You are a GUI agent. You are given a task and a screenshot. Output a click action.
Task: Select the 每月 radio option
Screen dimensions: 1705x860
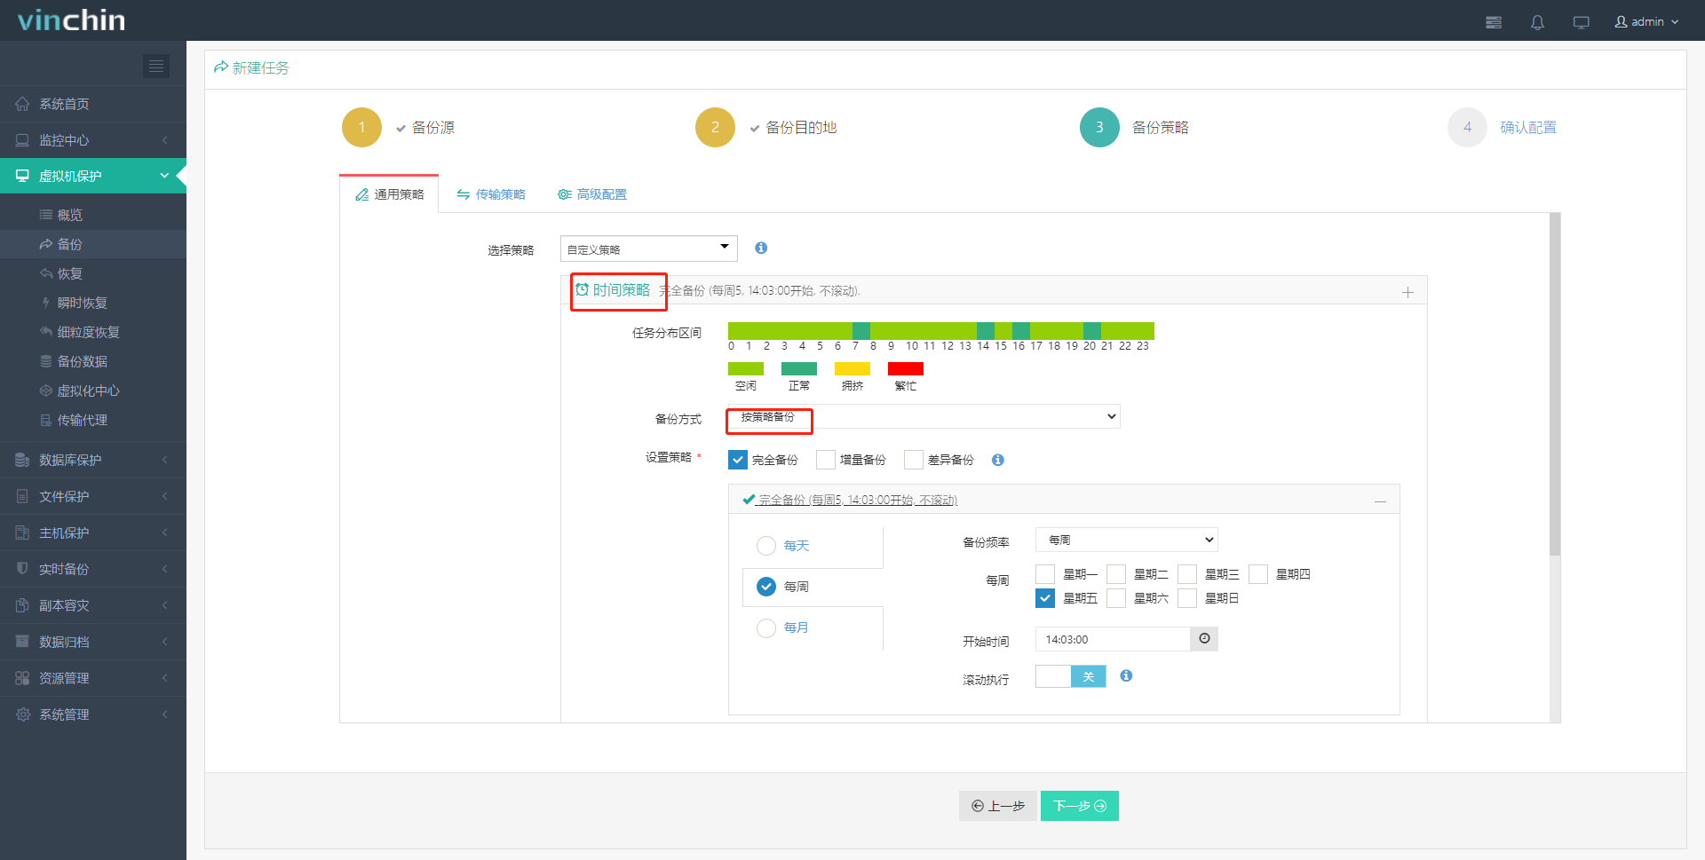766,627
